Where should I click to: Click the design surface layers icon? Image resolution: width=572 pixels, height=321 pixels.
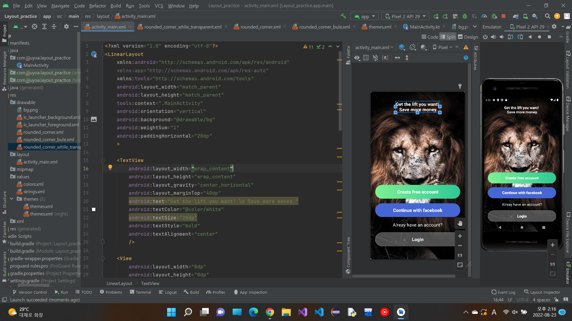click(402, 47)
